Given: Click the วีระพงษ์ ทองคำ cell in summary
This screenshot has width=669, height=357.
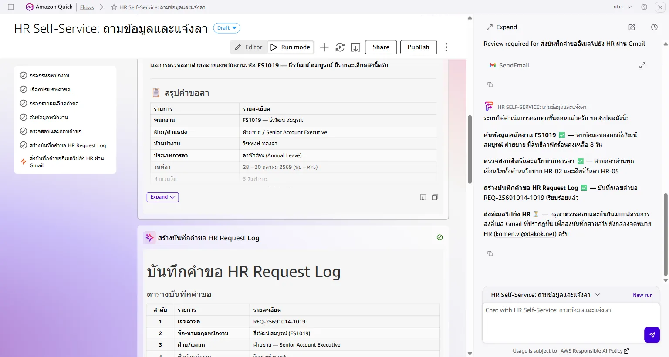Looking at the screenshot, I should point(338,144).
